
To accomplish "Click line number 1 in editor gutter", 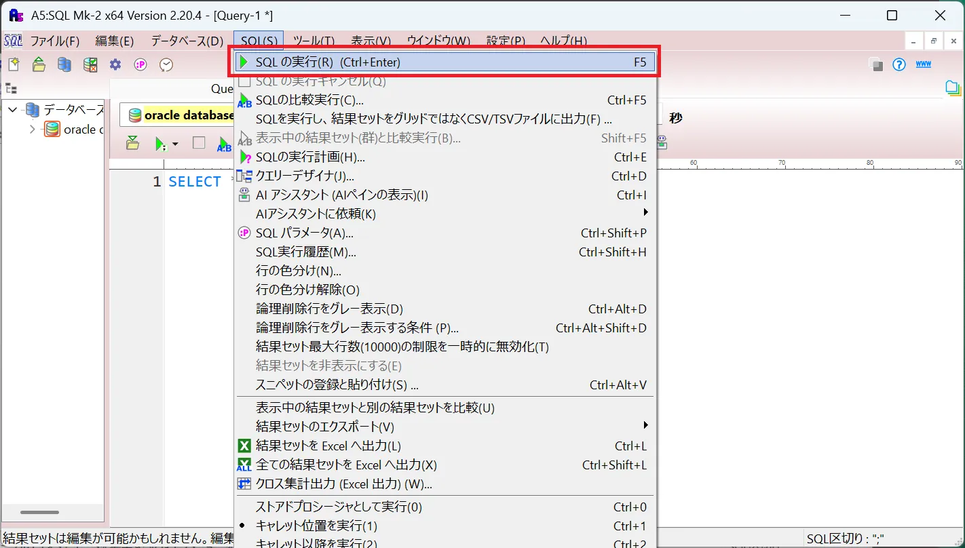I will coord(157,182).
